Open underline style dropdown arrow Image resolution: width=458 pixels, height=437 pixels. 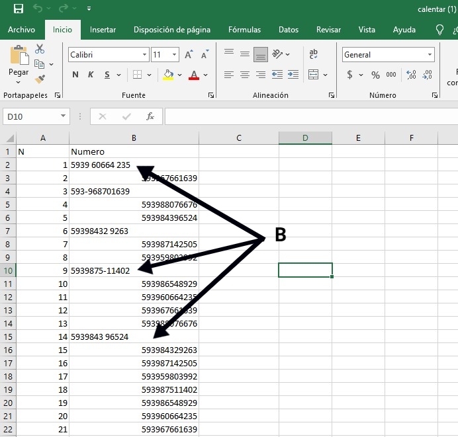pos(119,75)
